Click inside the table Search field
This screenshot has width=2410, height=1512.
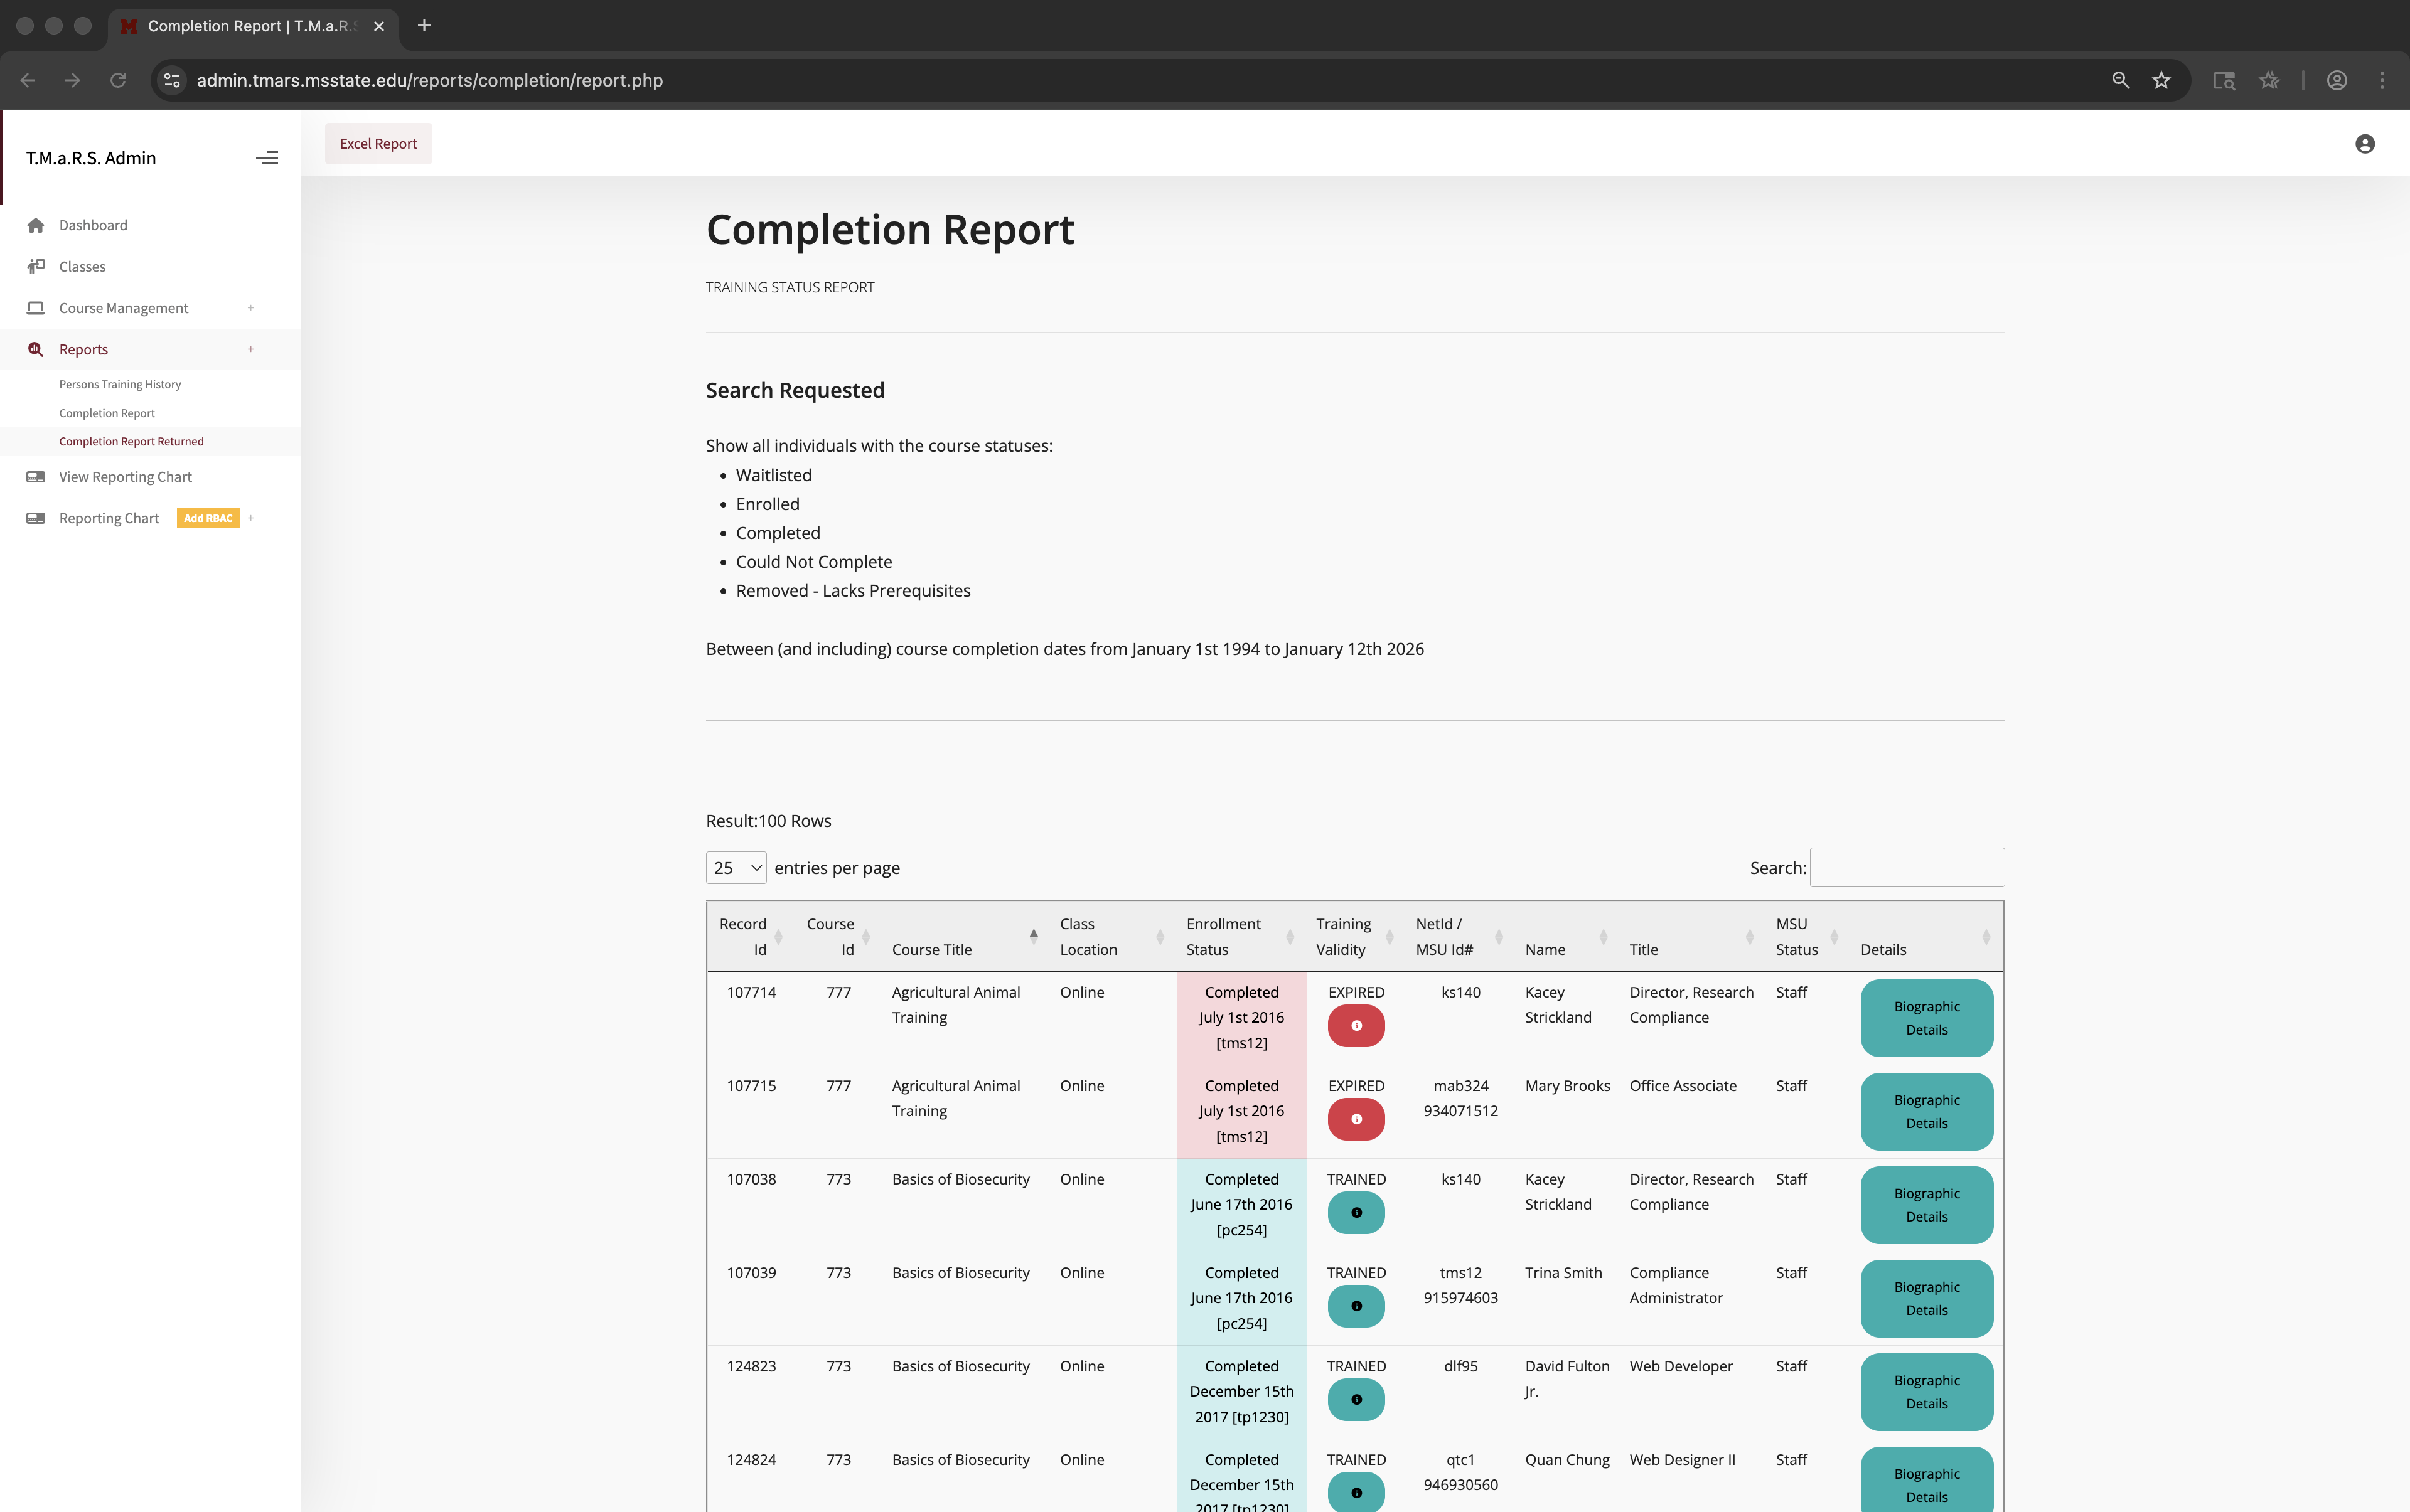coord(1907,867)
